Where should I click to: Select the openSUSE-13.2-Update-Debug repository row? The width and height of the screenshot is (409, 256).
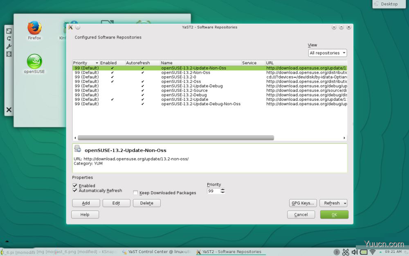pyautogui.click(x=191, y=86)
